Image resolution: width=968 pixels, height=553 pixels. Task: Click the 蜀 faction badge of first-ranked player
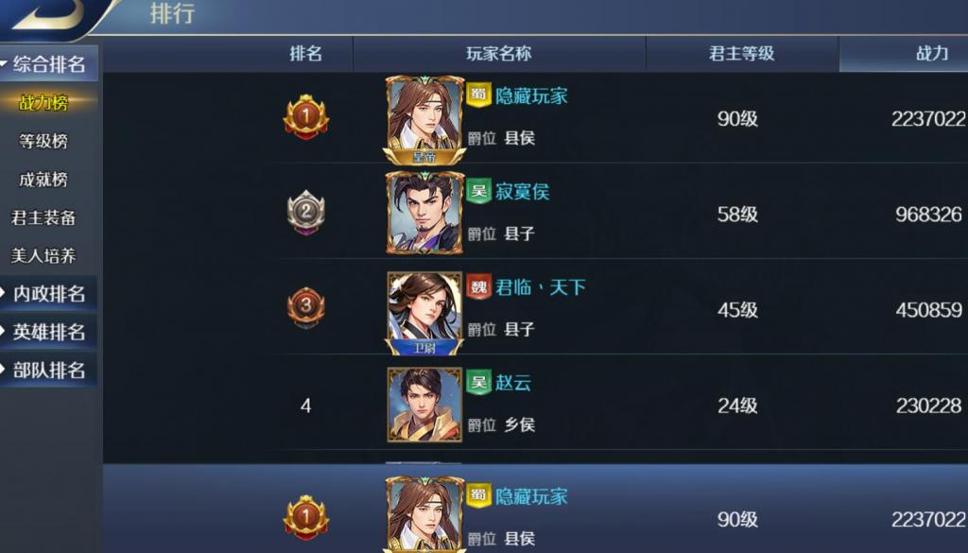coord(478,95)
